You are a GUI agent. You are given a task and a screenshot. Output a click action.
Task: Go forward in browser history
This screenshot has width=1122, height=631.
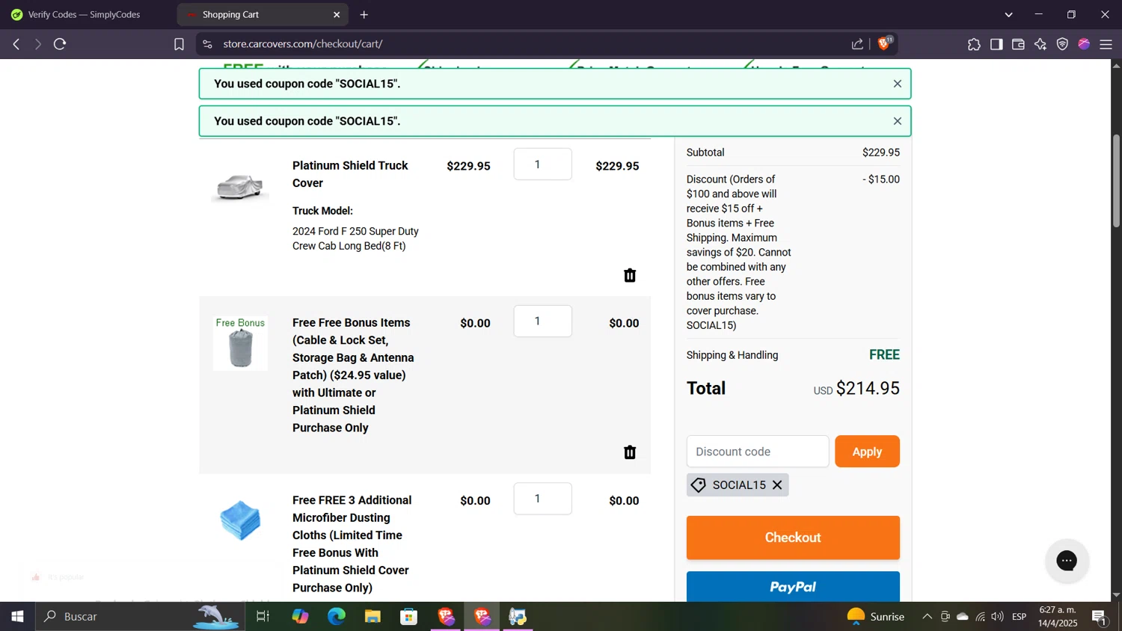(x=37, y=44)
